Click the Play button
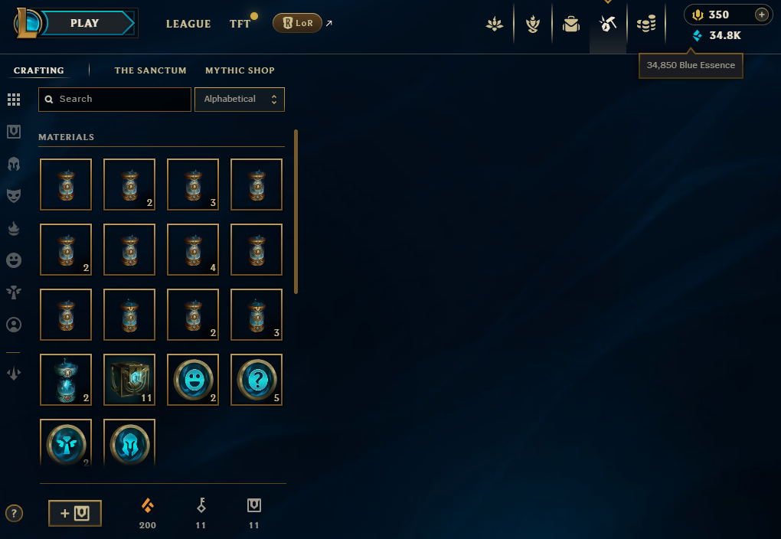781x539 pixels. [86, 23]
